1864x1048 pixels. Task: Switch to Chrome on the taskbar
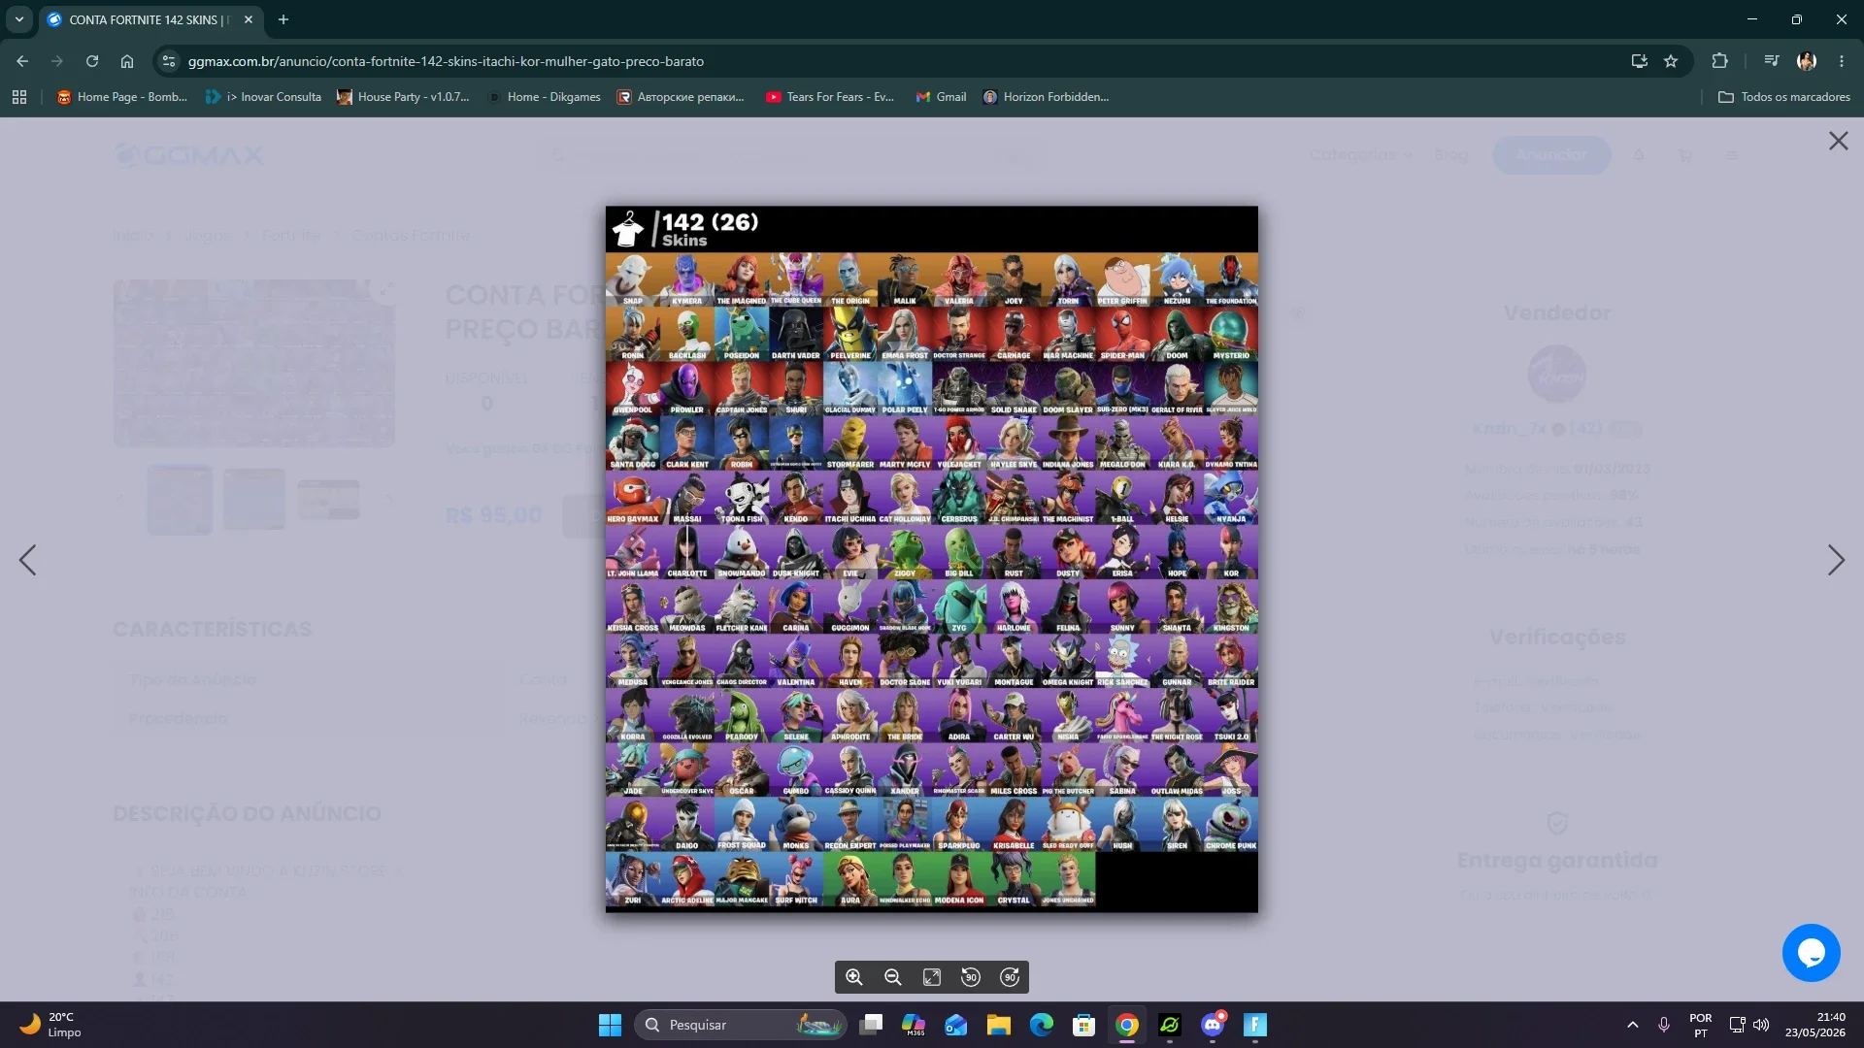[1127, 1025]
